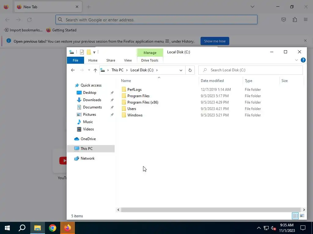Open Firefox list all tabs dropdown
The width and height of the screenshot is (313, 234).
pyautogui.click(x=252, y=7)
